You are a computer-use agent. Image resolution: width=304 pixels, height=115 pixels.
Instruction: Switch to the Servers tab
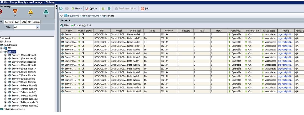9,22
